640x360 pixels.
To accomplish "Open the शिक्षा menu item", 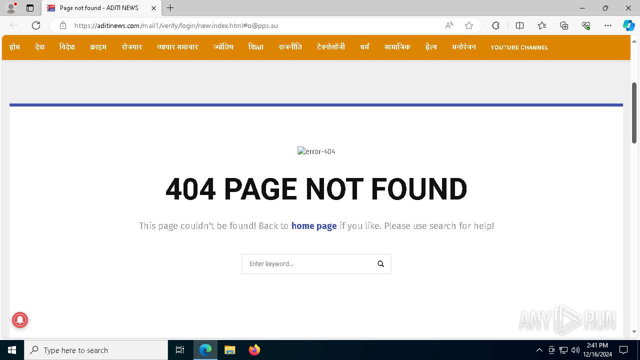I will (255, 47).
